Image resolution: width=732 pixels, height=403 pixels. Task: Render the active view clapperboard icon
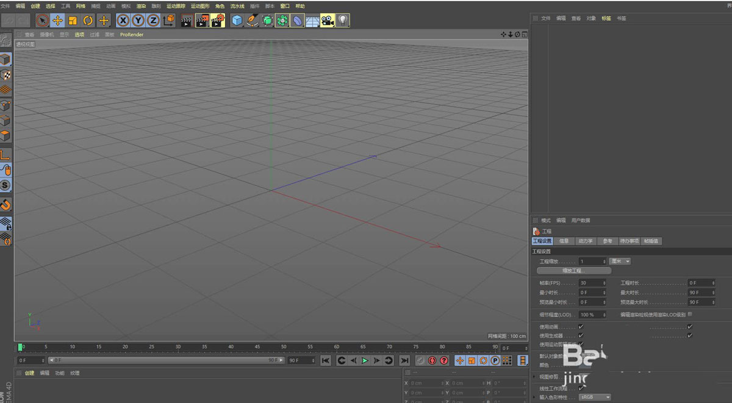[x=187, y=20]
